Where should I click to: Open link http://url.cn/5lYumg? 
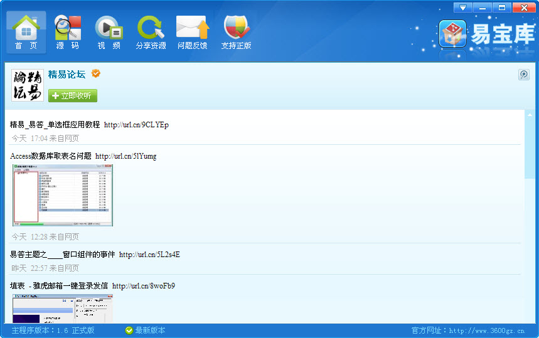(x=126, y=156)
